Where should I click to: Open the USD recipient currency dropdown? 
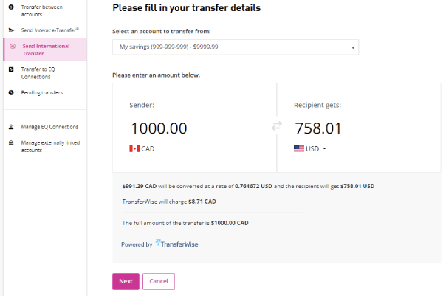(x=310, y=148)
